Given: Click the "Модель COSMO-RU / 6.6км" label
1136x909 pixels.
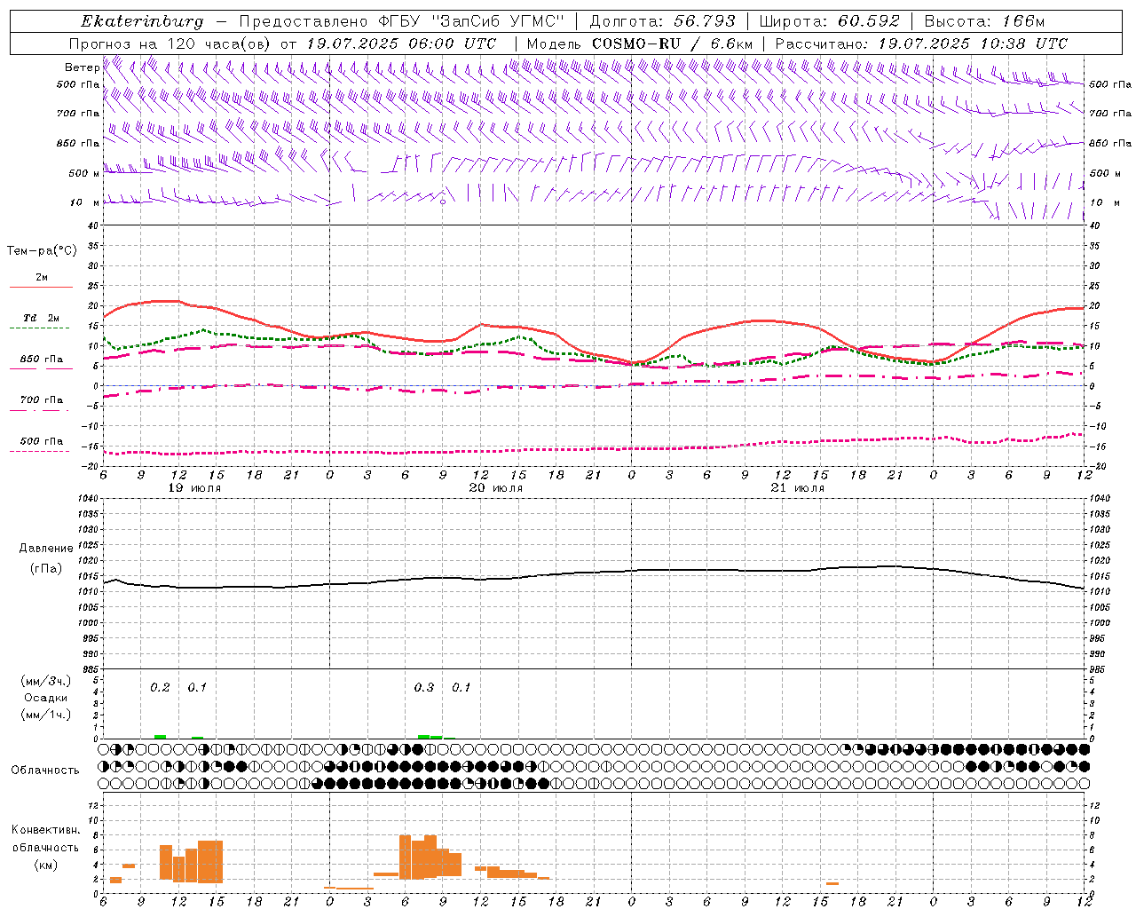Looking at the screenshot, I should [x=639, y=43].
